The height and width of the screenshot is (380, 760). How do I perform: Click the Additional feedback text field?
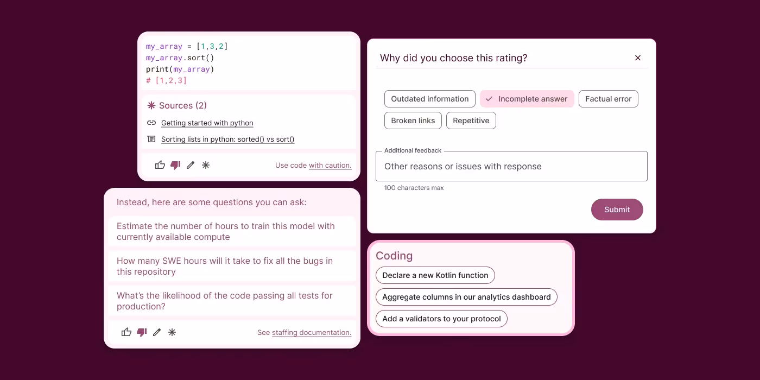[511, 166]
